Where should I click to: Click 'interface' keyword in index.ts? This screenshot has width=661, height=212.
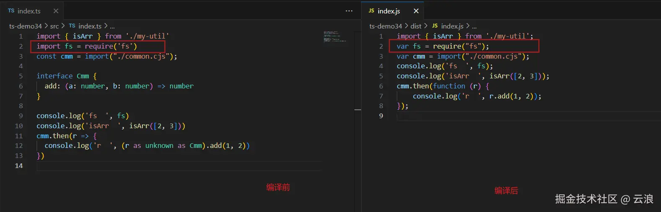[x=54, y=76]
